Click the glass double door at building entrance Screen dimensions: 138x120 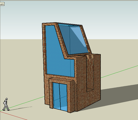[60, 97]
